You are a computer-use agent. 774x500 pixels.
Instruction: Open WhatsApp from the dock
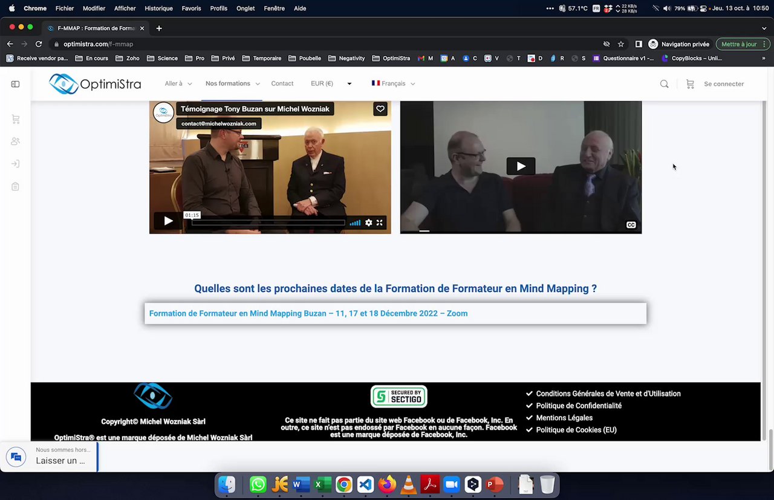pyautogui.click(x=258, y=484)
